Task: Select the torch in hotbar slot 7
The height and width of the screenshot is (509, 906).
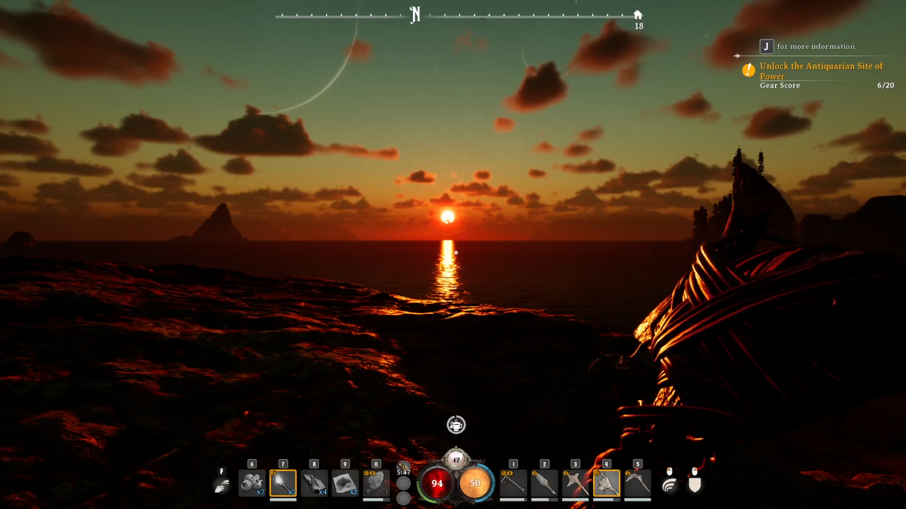Action: (283, 483)
